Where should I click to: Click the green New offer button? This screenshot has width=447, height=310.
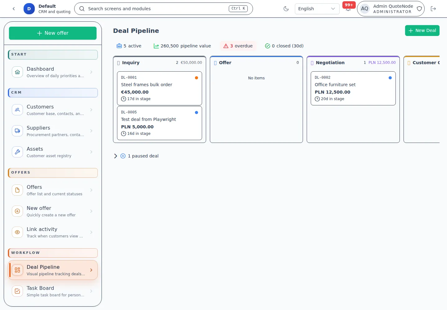[x=53, y=33]
